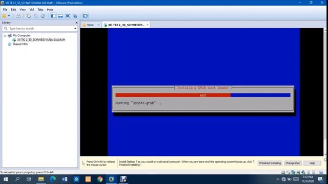This screenshot has height=184, width=328.
Task: Open Microsoft Edge from the taskbar
Action: coord(52,179)
